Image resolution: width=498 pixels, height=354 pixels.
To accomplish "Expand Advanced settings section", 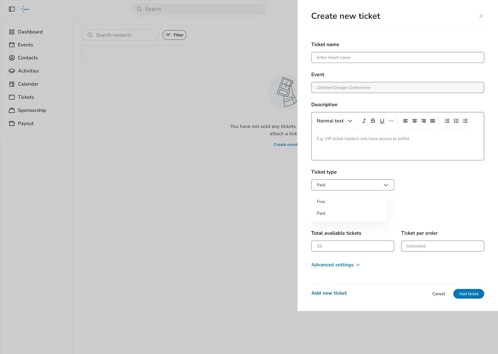I will pos(336,265).
